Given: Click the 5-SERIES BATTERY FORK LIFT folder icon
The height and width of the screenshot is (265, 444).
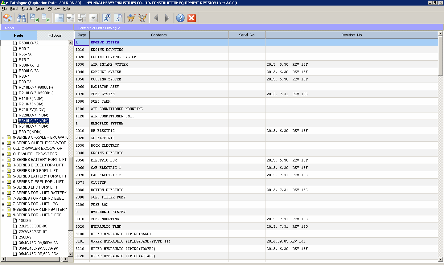Looking at the screenshot, I should pos(9,176).
